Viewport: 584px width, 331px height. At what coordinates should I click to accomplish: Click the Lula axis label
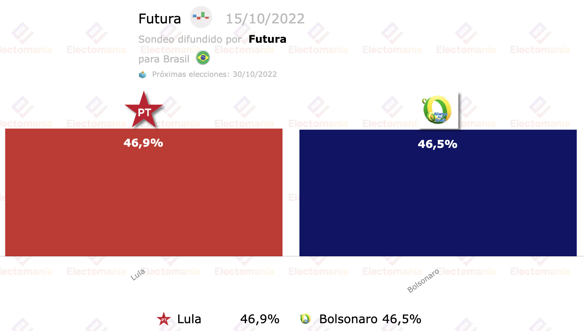pyautogui.click(x=138, y=275)
